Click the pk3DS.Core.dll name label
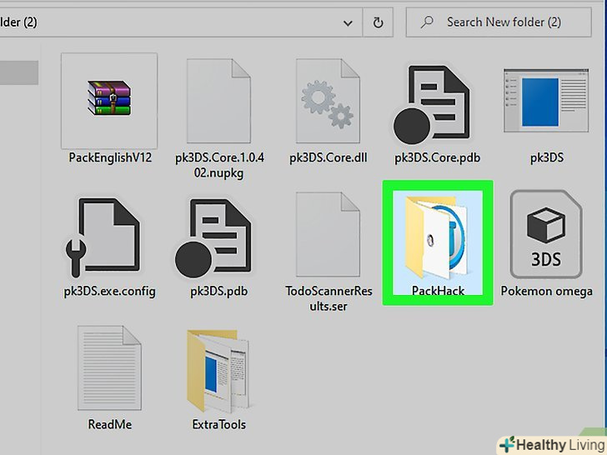This screenshot has width=607, height=455. 329,157
